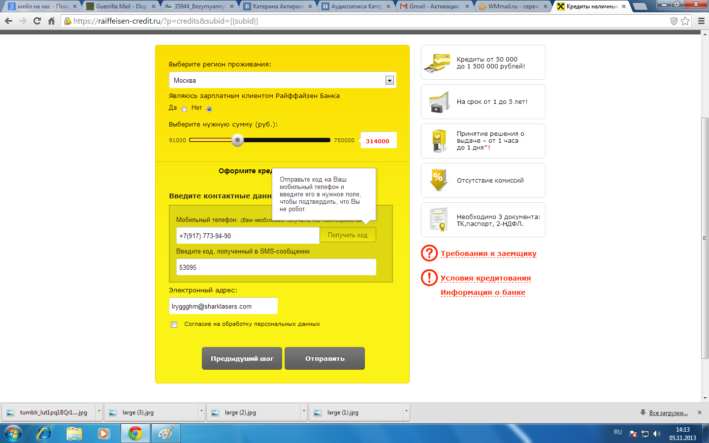
Task: Click loan amount value field 314000
Action: point(379,141)
